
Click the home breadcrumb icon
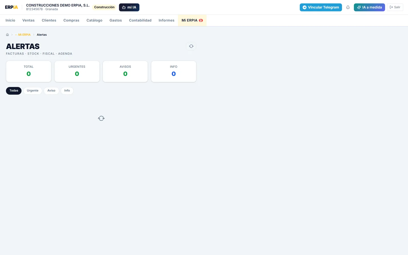(7, 35)
